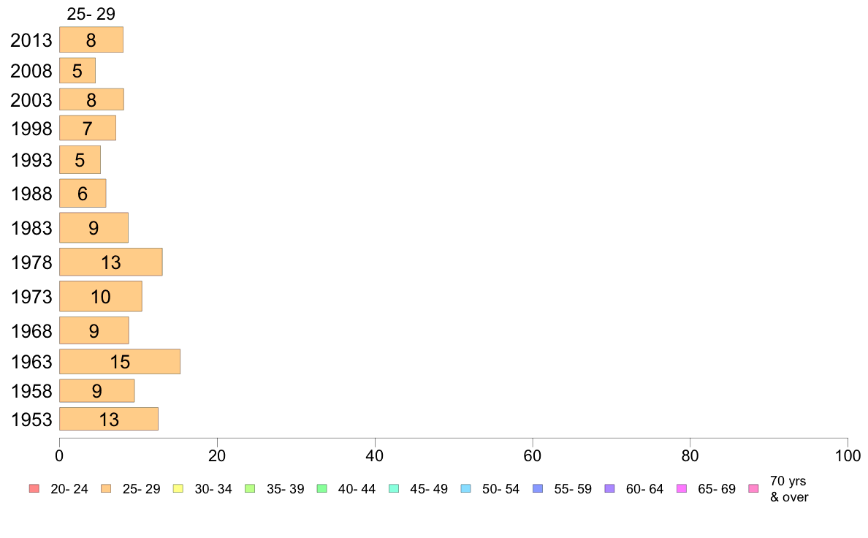
Task: Click the 1988 year label
Action: tap(31, 194)
